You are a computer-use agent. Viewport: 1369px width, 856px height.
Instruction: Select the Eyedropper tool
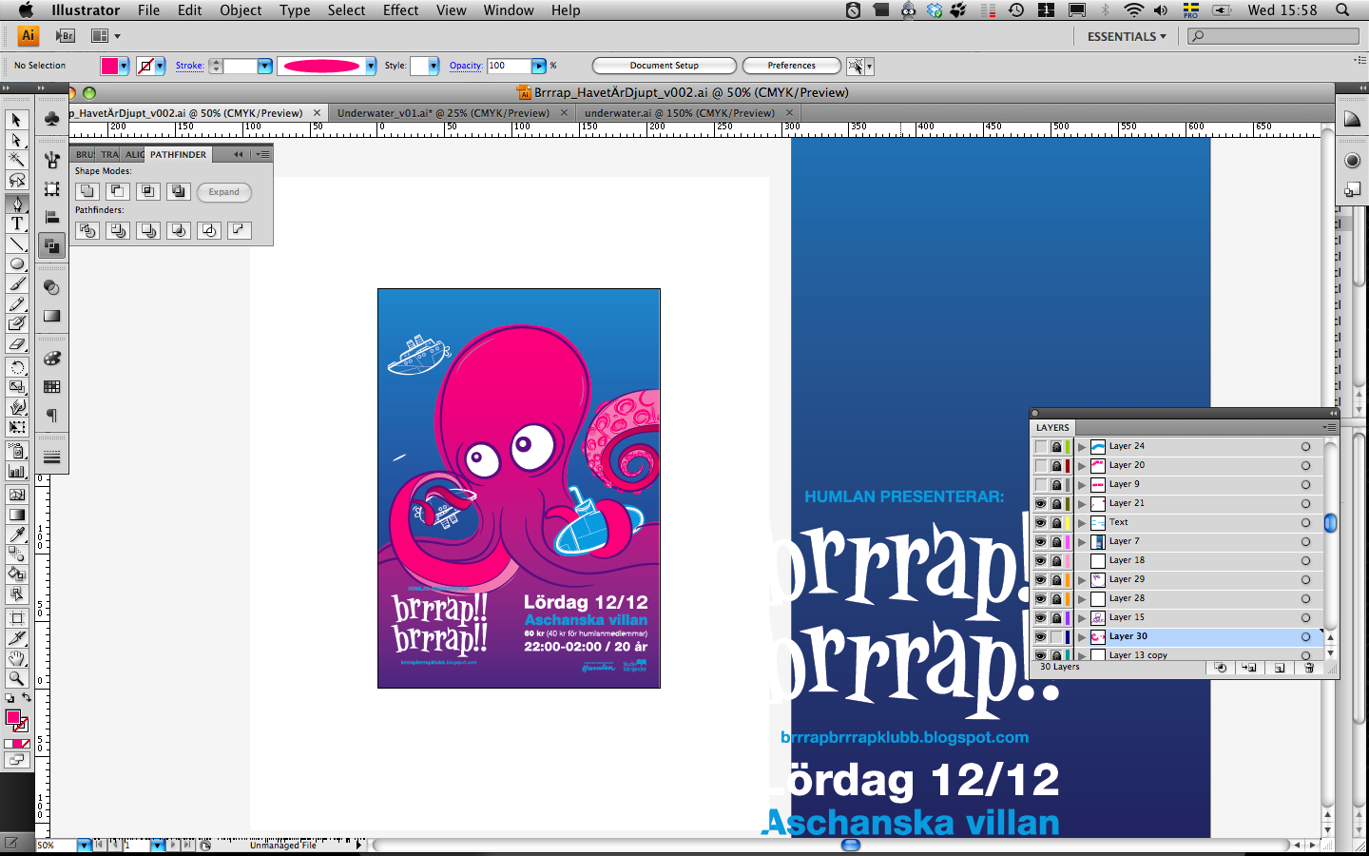(16, 534)
